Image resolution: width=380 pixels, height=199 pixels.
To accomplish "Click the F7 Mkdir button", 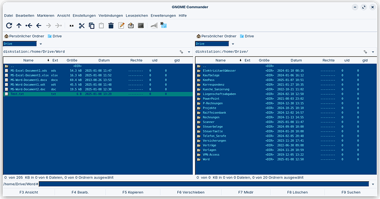I will [246, 192].
